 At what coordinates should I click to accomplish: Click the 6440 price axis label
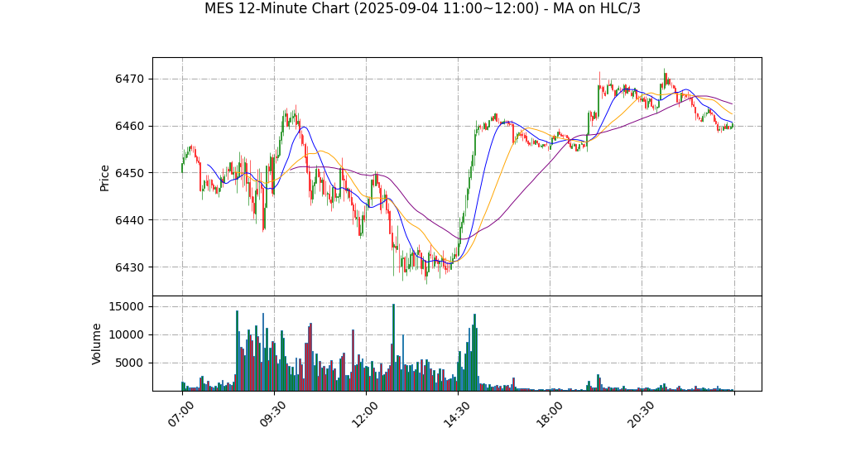(129, 220)
